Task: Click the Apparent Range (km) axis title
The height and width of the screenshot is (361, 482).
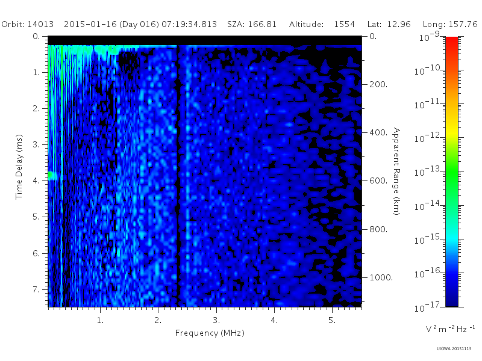Action: point(396,171)
